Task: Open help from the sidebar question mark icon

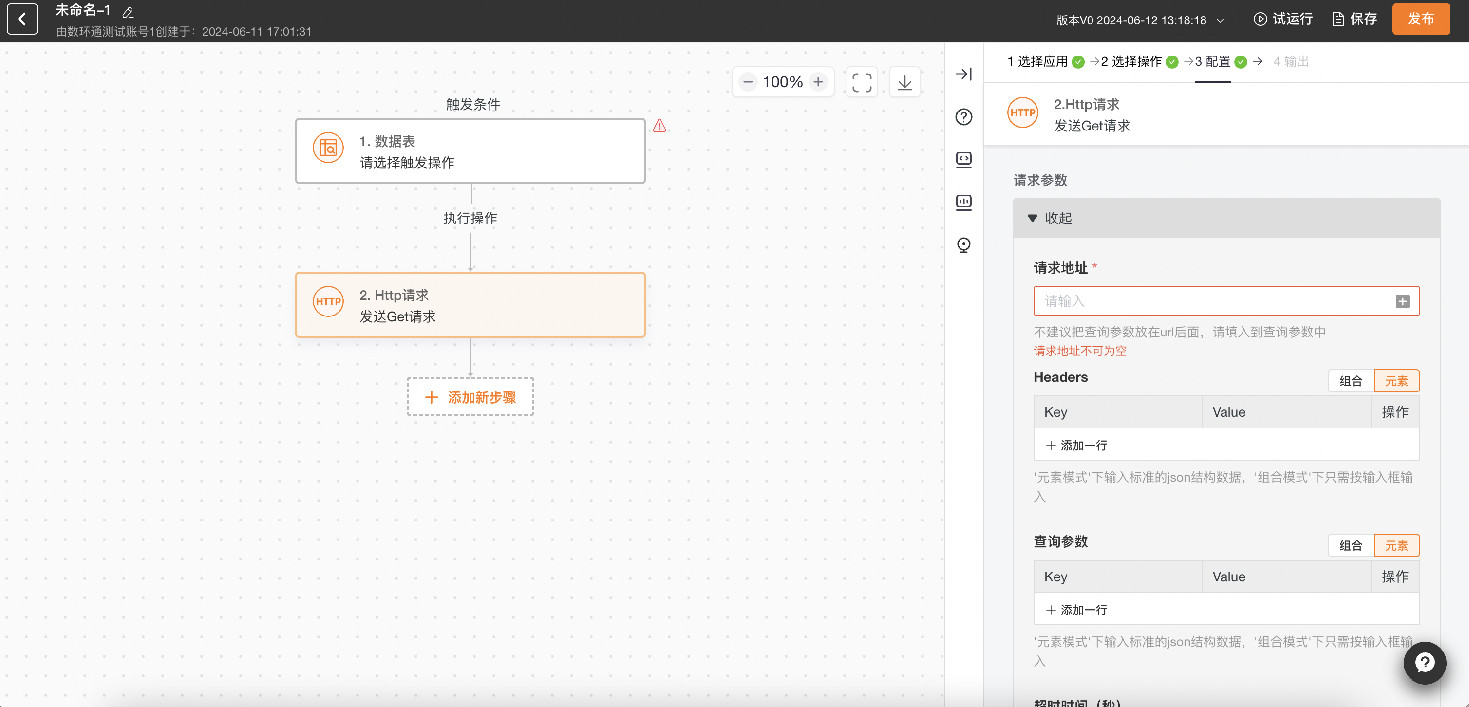Action: [964, 117]
